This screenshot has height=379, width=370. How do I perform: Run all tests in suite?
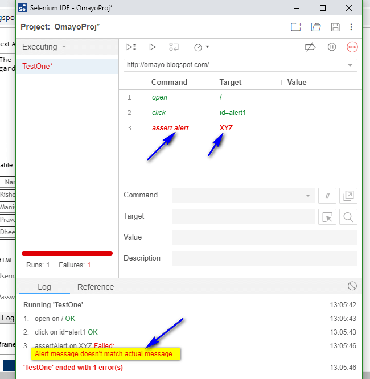point(131,47)
